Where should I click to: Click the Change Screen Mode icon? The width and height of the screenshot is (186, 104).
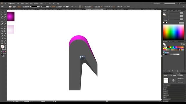(x=3, y=56)
